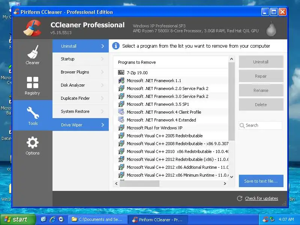
Task: Click the Duplicate Finder chevron arrow
Action: [102, 98]
